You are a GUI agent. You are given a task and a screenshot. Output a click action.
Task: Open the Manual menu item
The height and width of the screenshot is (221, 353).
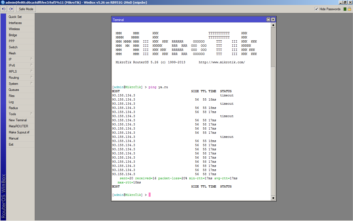coord(21,138)
